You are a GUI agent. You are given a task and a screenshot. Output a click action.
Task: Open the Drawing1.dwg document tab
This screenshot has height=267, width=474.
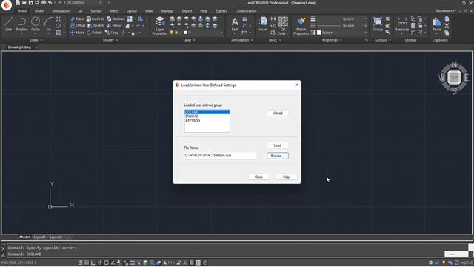click(x=20, y=47)
